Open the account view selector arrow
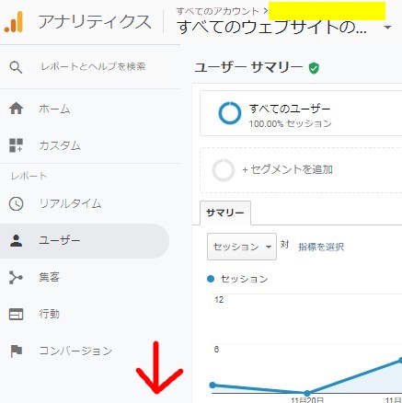The width and height of the screenshot is (402, 403). point(387,28)
